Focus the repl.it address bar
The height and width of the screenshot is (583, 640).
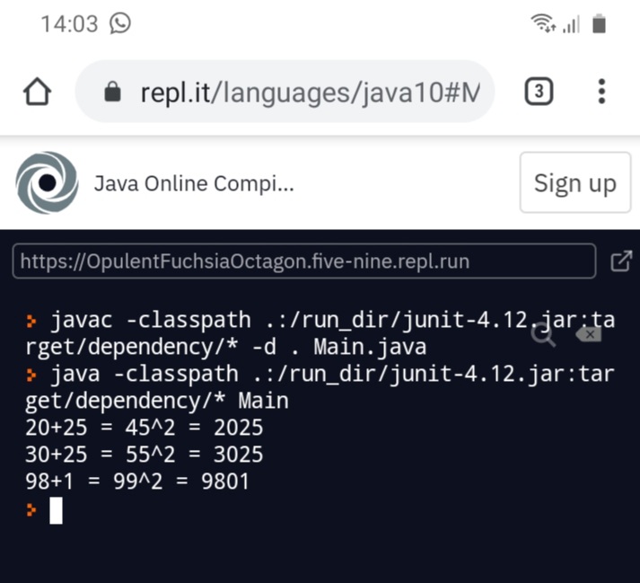point(285,92)
